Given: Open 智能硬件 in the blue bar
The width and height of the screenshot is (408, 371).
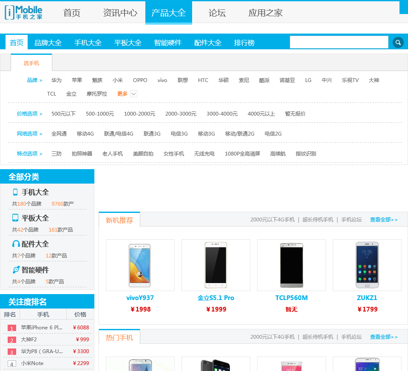Looking at the screenshot, I should [167, 42].
